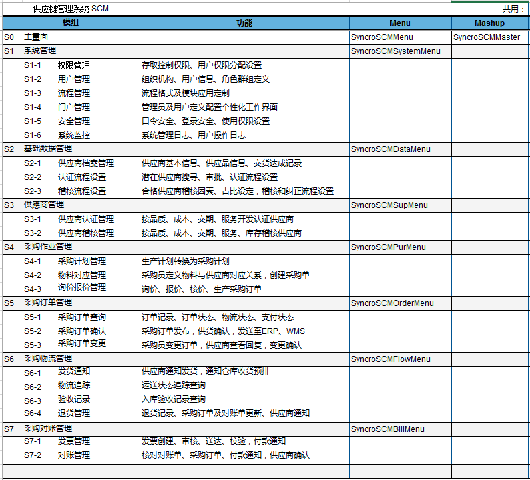Image resolution: width=530 pixels, height=480 pixels.
Task: Select the 'S0 主畫面' row cell
Action: click(176, 37)
